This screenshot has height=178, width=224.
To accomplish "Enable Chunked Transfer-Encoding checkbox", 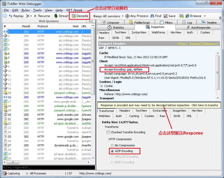I will (108, 132).
